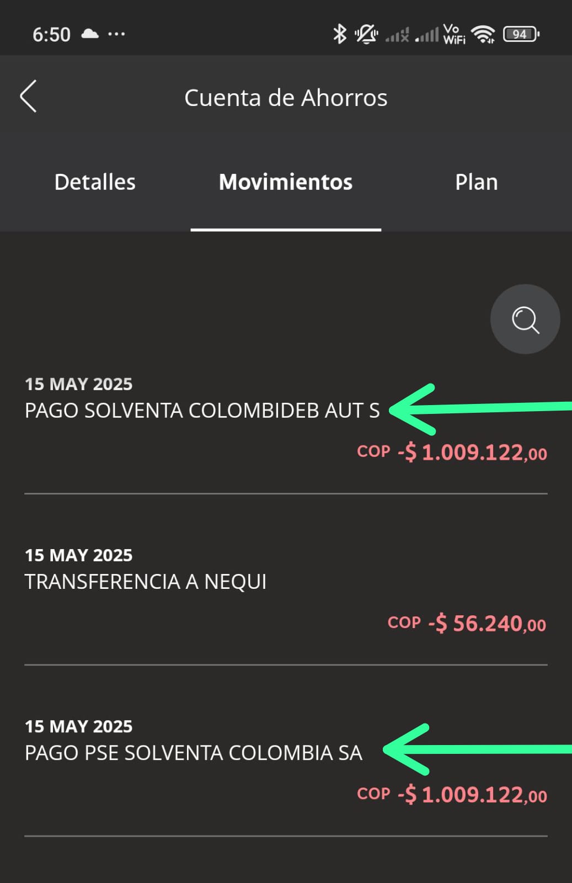Viewport: 572px width, 883px height.
Task: Tap the back arrow icon
Action: pyautogui.click(x=29, y=97)
